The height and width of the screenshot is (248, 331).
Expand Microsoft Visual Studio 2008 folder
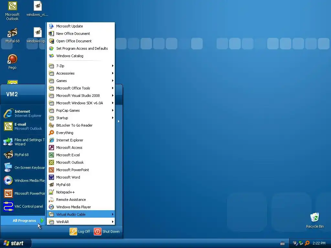click(x=80, y=96)
